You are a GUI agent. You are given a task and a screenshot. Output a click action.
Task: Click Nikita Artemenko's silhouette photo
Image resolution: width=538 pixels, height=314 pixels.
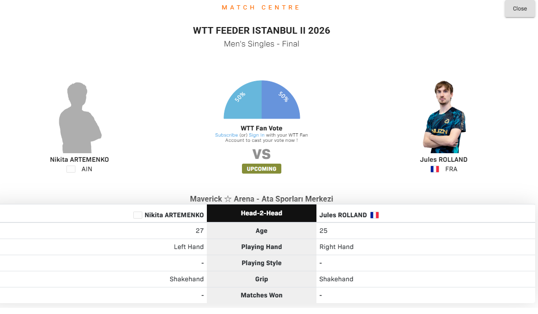pyautogui.click(x=80, y=117)
